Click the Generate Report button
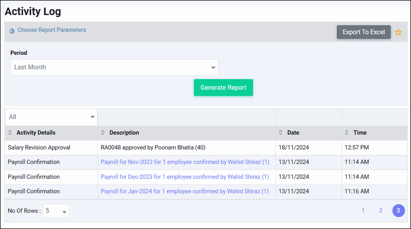The image size is (411, 229). [x=223, y=87]
